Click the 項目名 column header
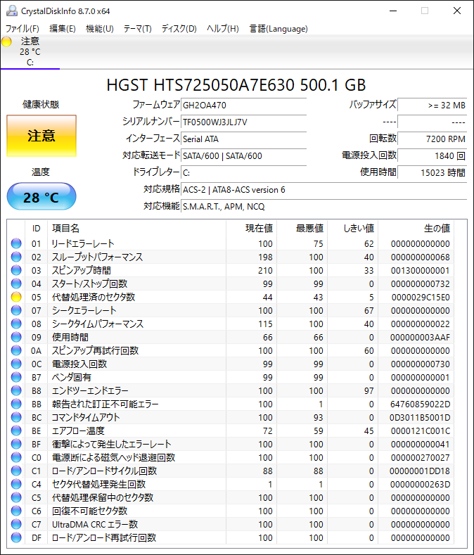Screen dimensions: 474x555 65,229
